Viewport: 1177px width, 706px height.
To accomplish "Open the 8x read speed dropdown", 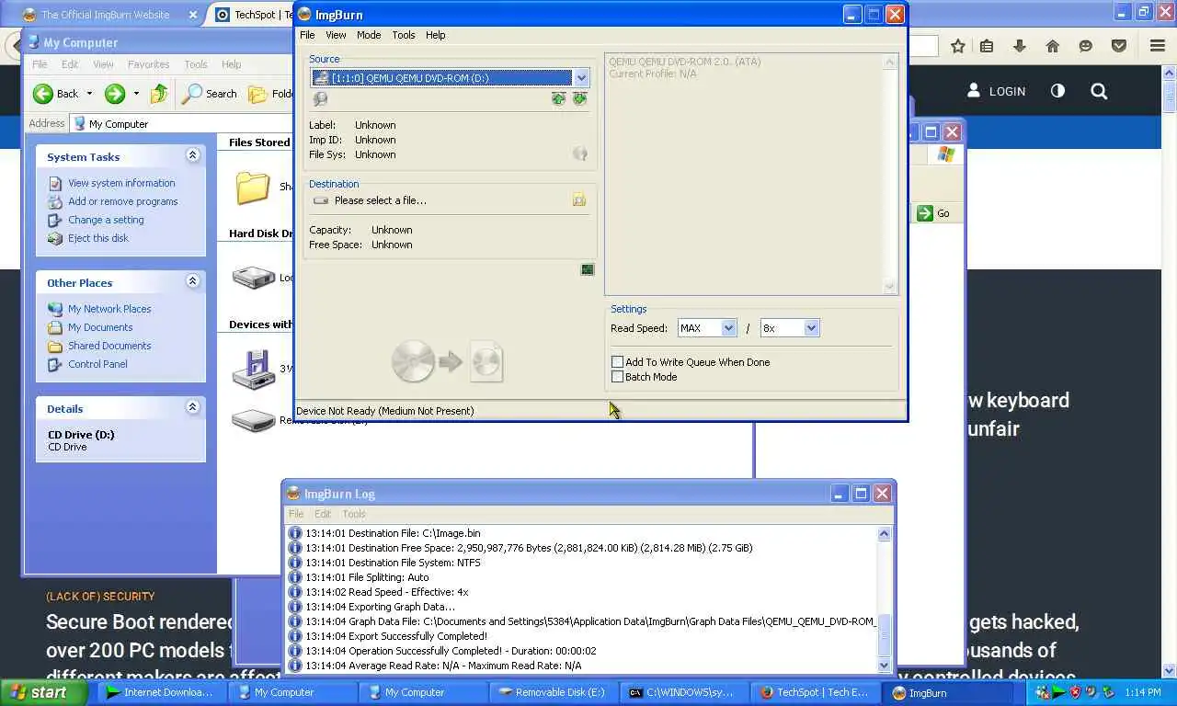I will [811, 328].
